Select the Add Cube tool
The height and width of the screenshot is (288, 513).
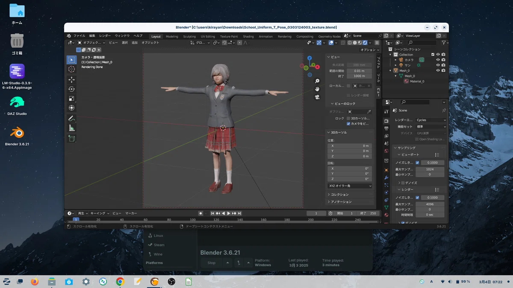[71, 138]
